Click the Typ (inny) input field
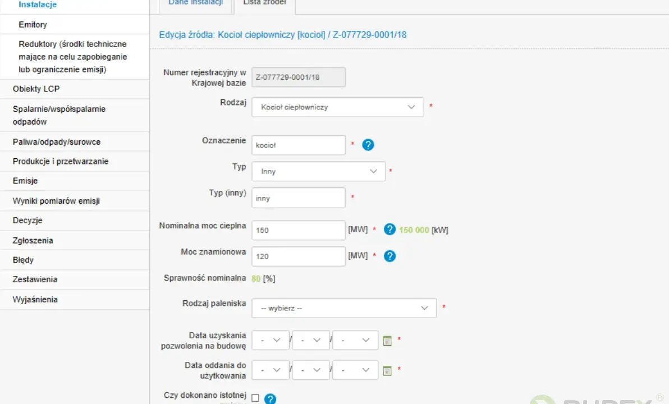Image resolution: width=669 pixels, height=404 pixels. tap(298, 198)
